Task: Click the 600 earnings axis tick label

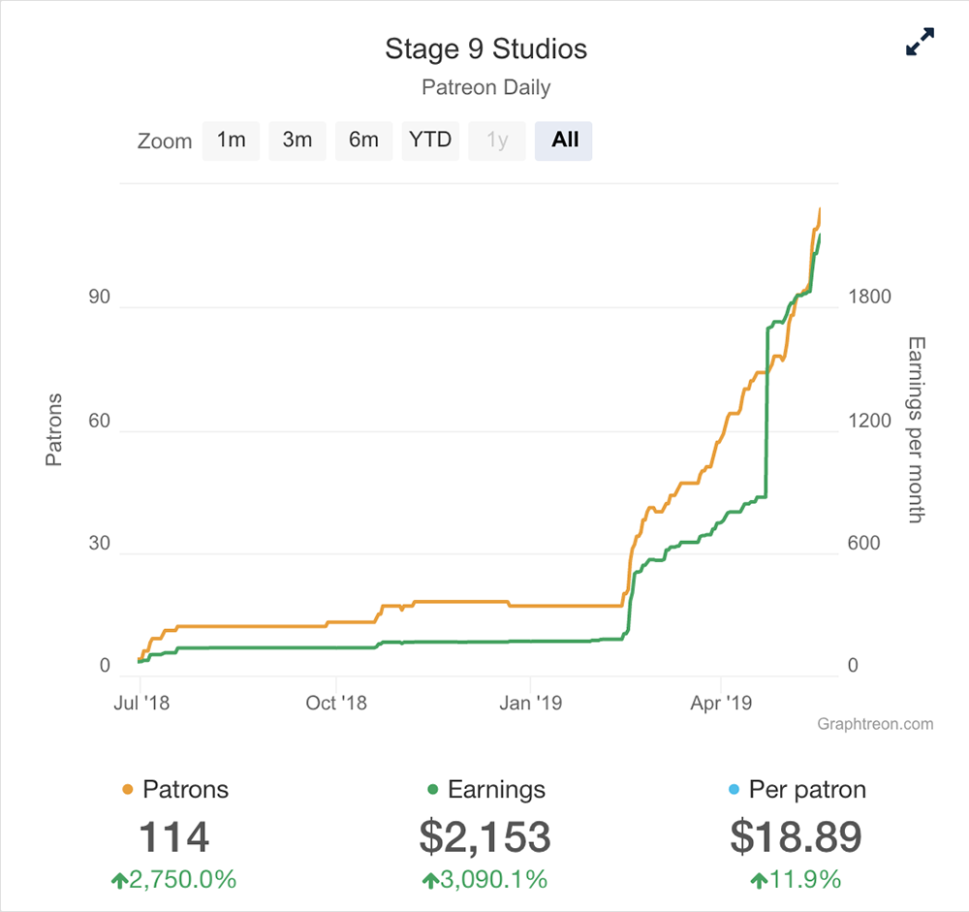Action: [x=864, y=544]
